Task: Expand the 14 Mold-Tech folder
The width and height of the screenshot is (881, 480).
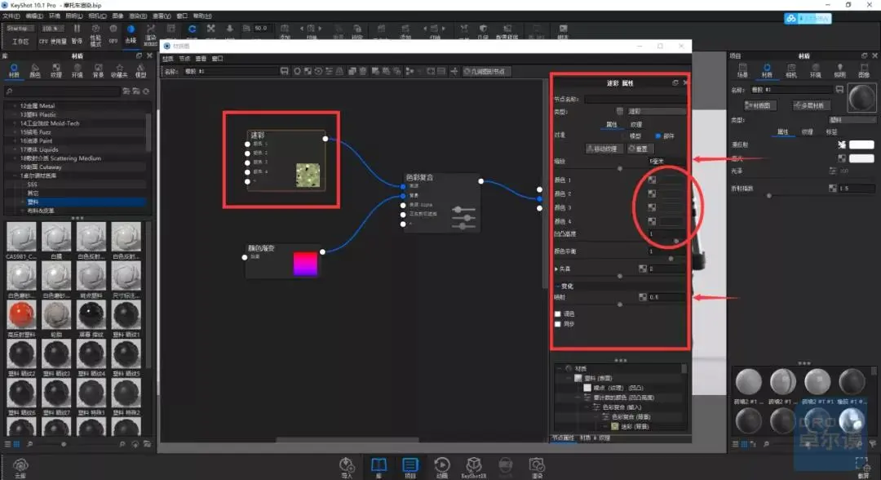Action: coord(15,123)
